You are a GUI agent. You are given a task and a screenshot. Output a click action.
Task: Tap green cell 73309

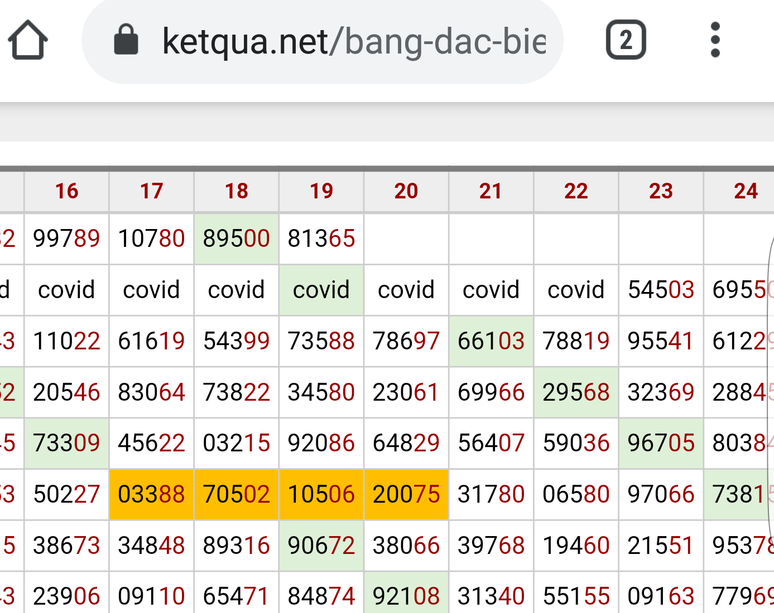coord(66,444)
